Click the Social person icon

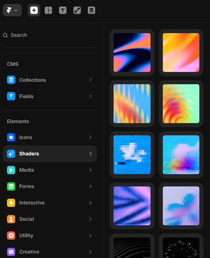point(11,219)
